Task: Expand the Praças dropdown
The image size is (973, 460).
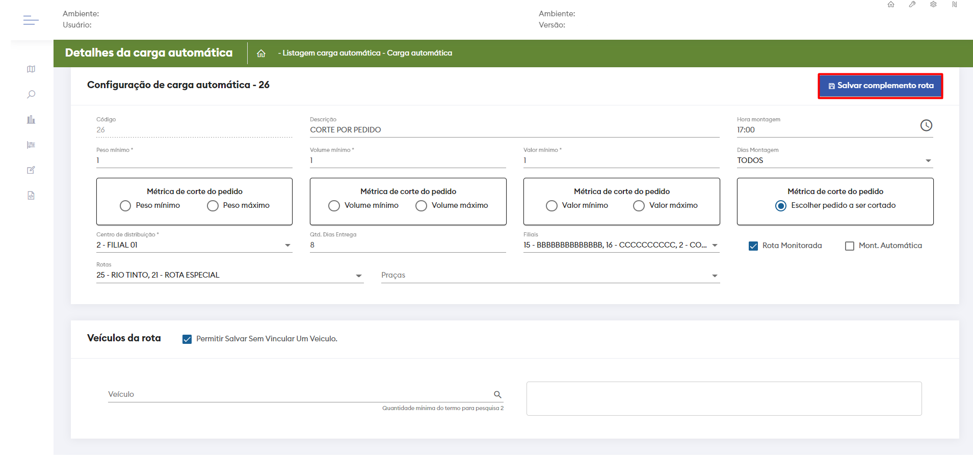Action: [x=715, y=276]
